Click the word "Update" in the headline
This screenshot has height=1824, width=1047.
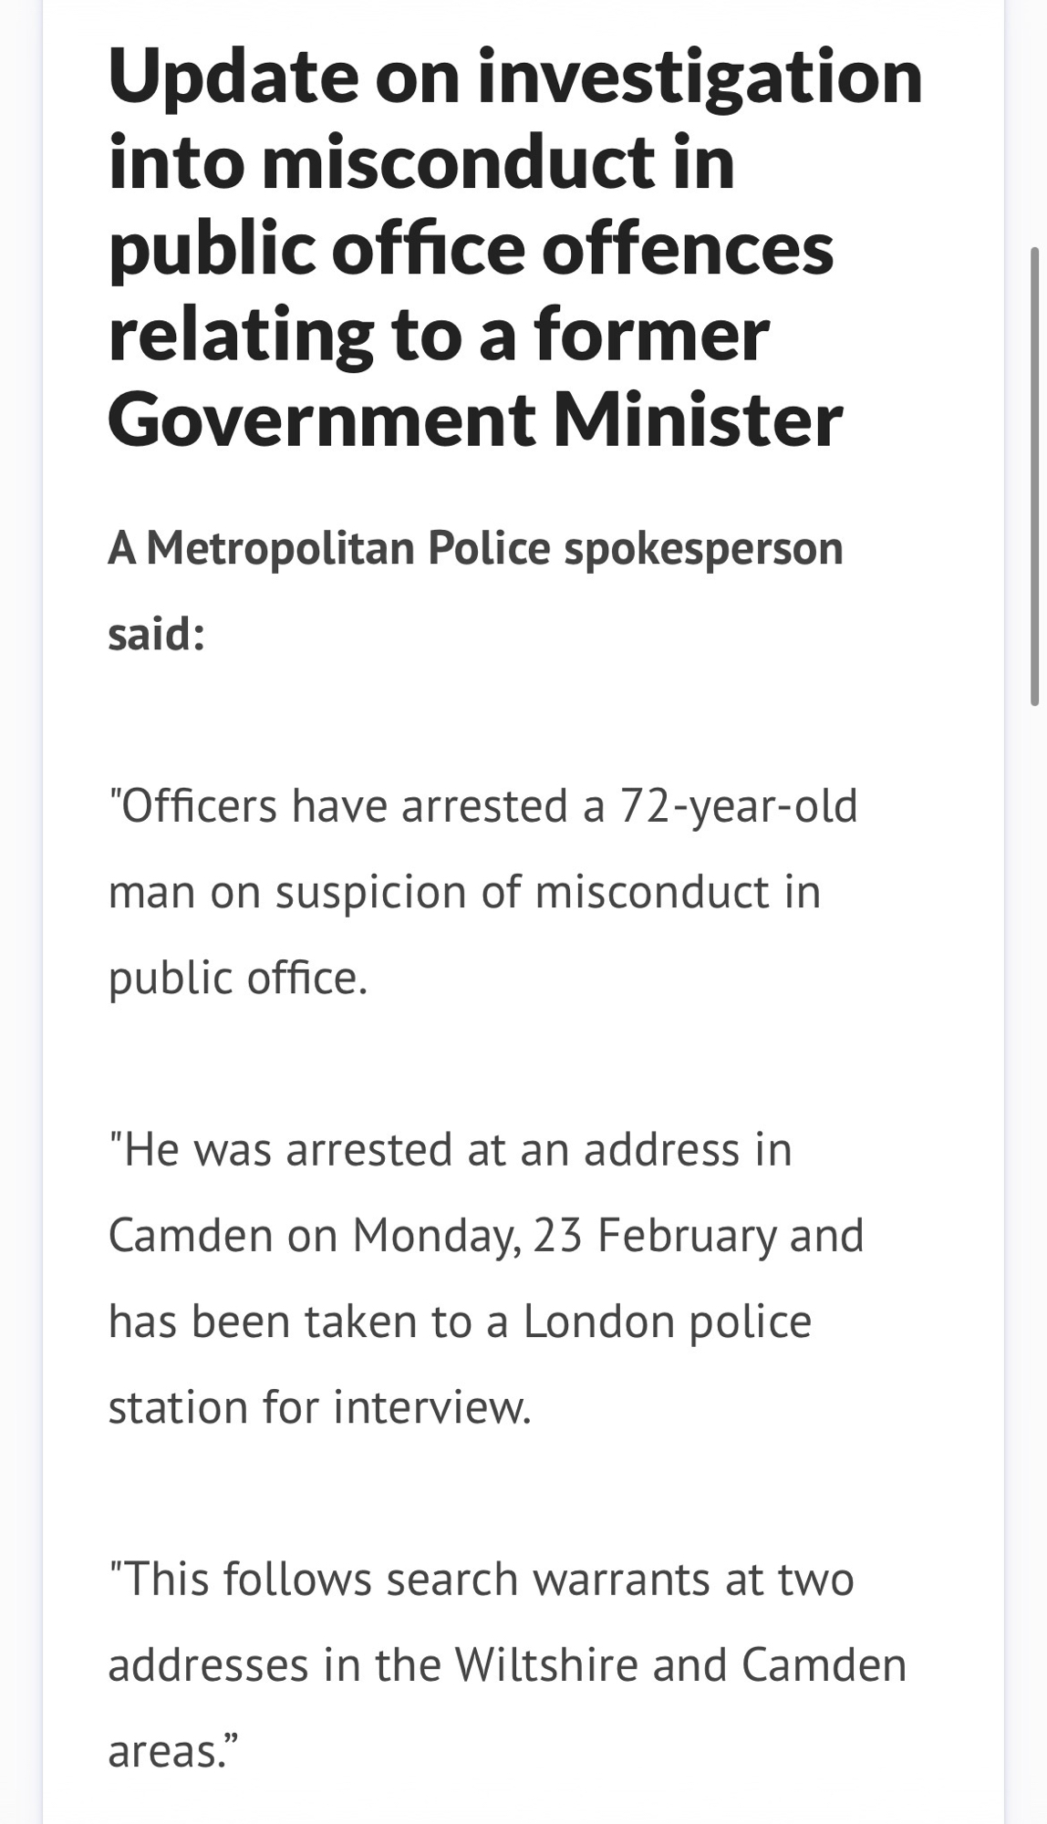point(233,77)
